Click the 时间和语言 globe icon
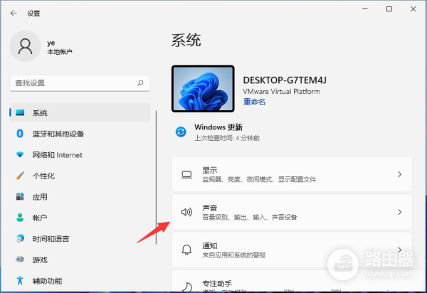Viewport: 427px width, 293px height. point(21,238)
